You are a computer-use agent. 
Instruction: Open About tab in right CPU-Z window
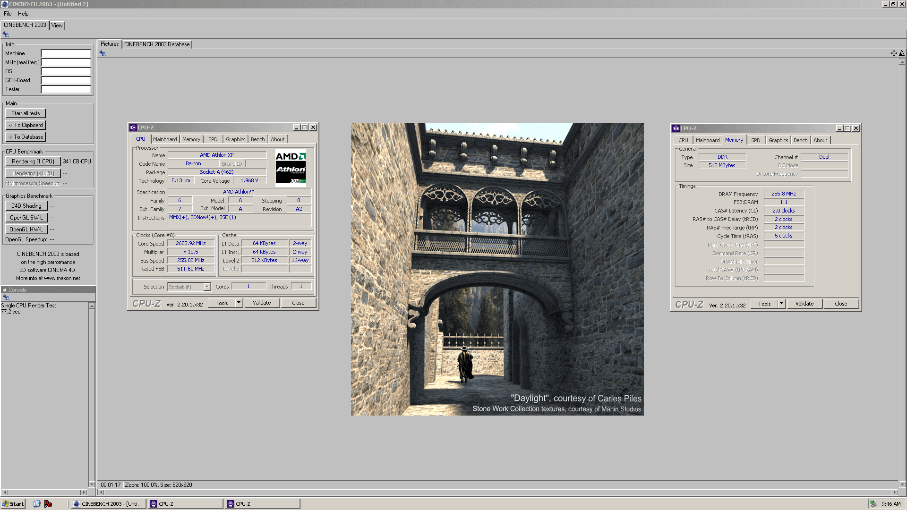(821, 140)
